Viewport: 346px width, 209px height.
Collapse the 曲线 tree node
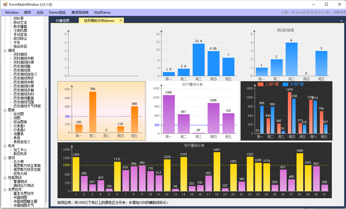[x=5, y=51]
